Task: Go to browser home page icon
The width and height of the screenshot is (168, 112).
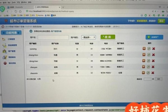Action: pyautogui.click(x=20, y=11)
